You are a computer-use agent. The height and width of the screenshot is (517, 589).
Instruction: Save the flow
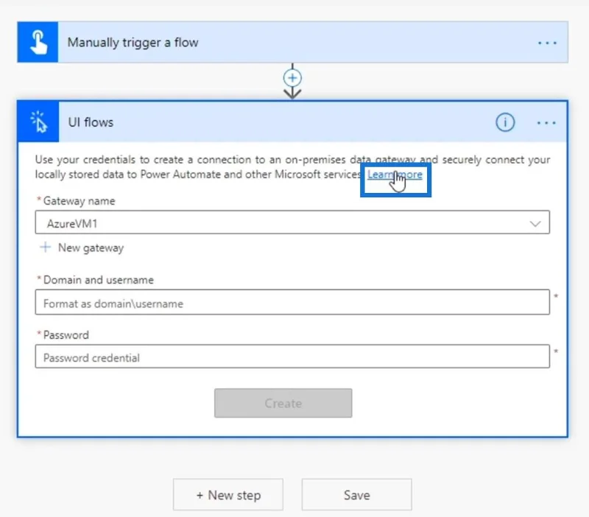tap(356, 494)
